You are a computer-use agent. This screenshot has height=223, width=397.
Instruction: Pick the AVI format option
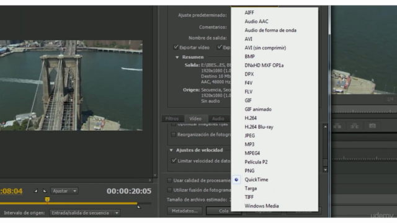click(x=248, y=39)
